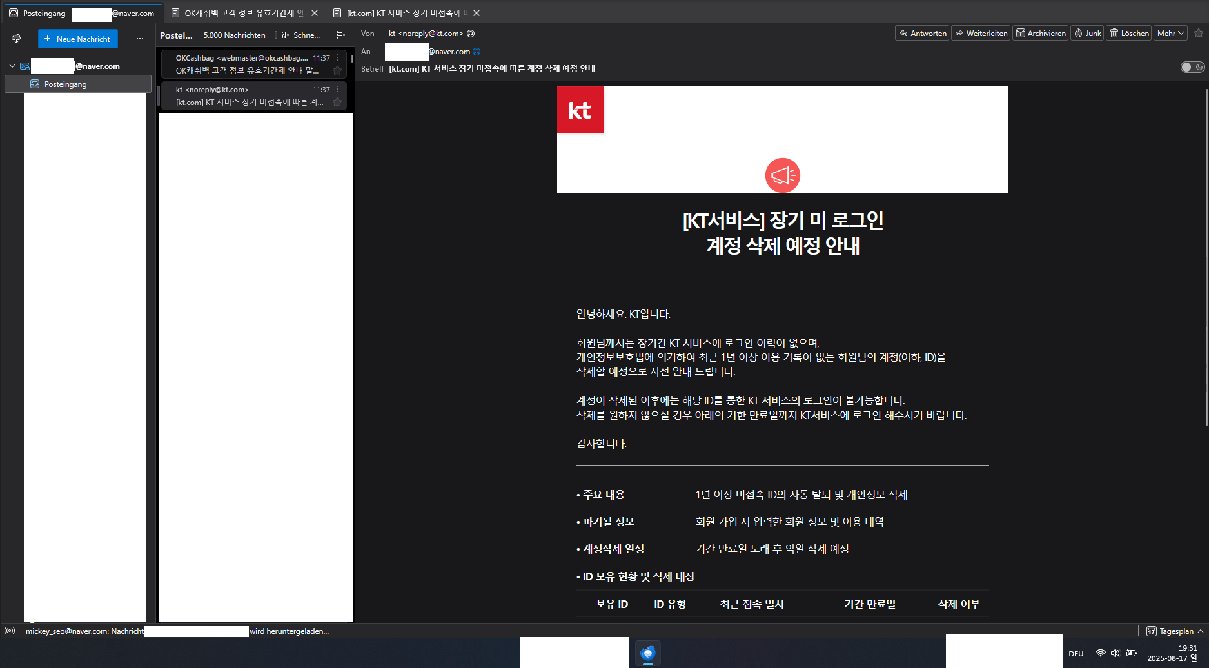
Task: Toggle star on open message header
Action: click(1199, 34)
